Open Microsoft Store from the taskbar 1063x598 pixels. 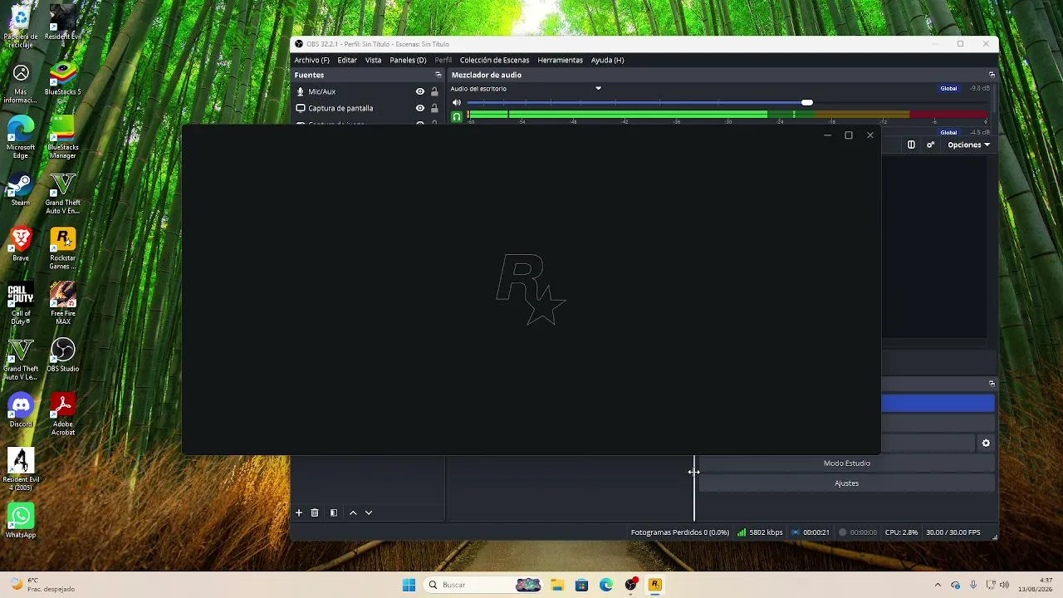click(581, 585)
